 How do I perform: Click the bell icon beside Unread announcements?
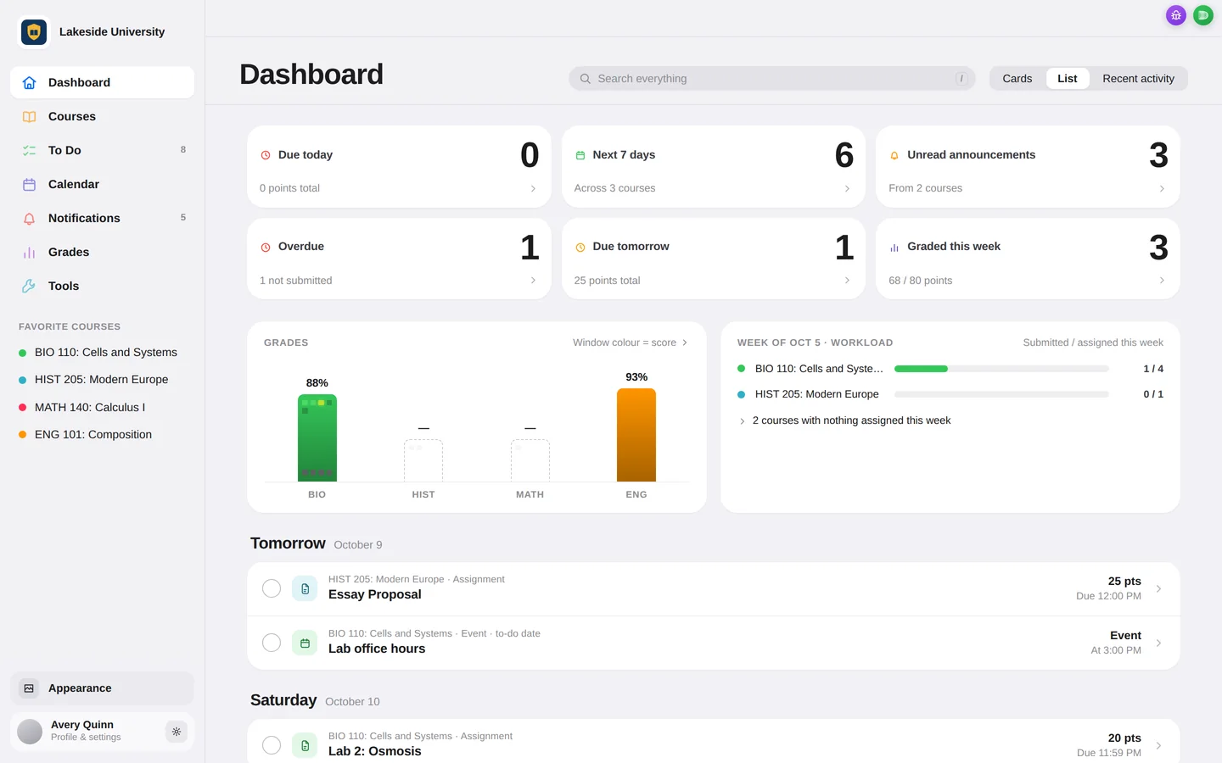pos(894,155)
